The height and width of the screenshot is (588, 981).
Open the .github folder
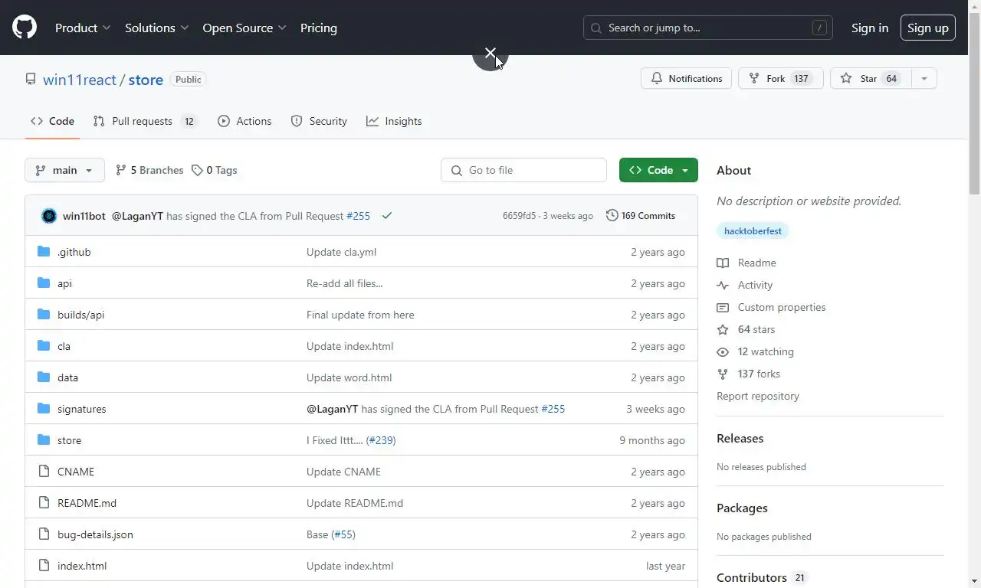74,252
